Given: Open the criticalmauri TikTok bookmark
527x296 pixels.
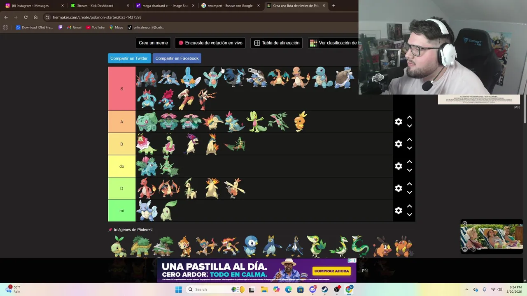Looking at the screenshot, I should 146,28.
